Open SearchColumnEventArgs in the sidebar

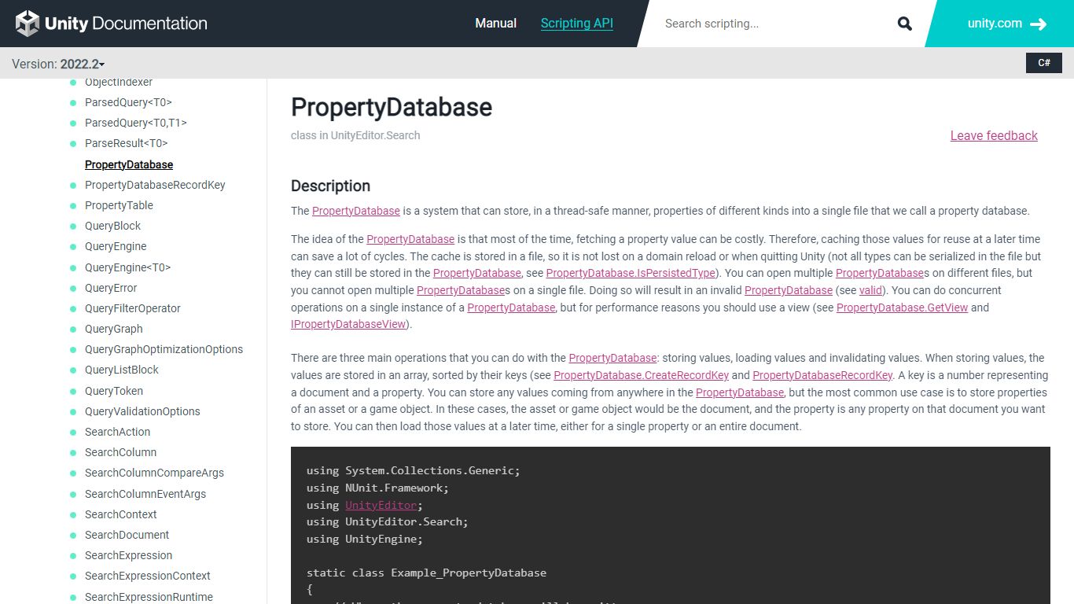(x=145, y=494)
